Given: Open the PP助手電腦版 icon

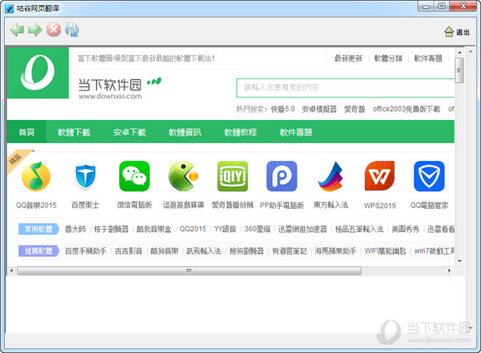Looking at the screenshot, I should pos(281,176).
